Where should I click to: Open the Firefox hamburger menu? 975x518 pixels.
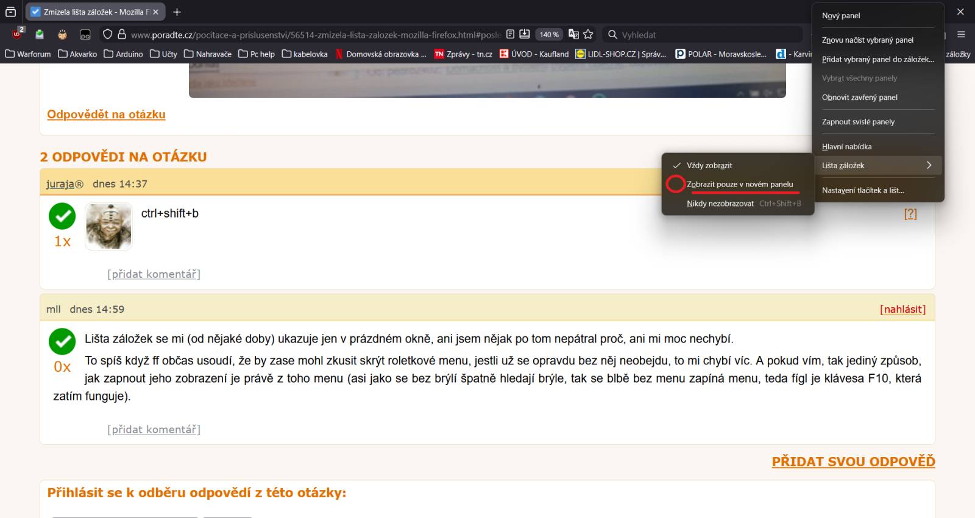point(961,35)
